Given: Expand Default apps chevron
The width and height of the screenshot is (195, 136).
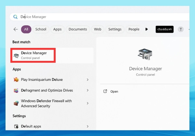Looking at the screenshot, I should coord(87,126).
